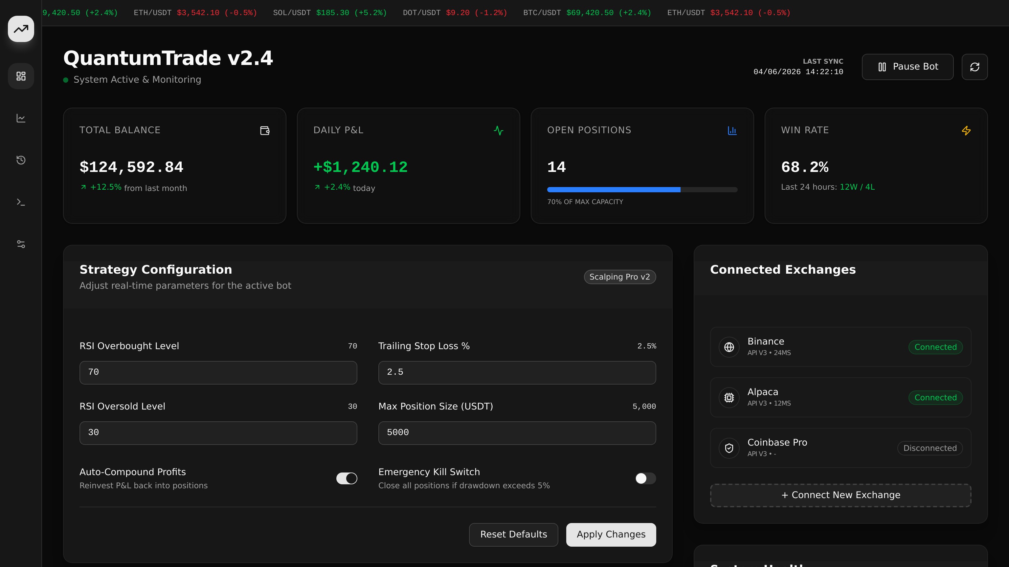Click Apply Changes button
This screenshot has height=567, width=1009.
pyautogui.click(x=611, y=535)
